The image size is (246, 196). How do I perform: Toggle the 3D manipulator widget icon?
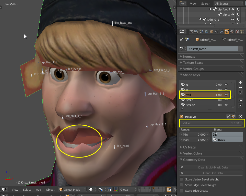(116, 190)
